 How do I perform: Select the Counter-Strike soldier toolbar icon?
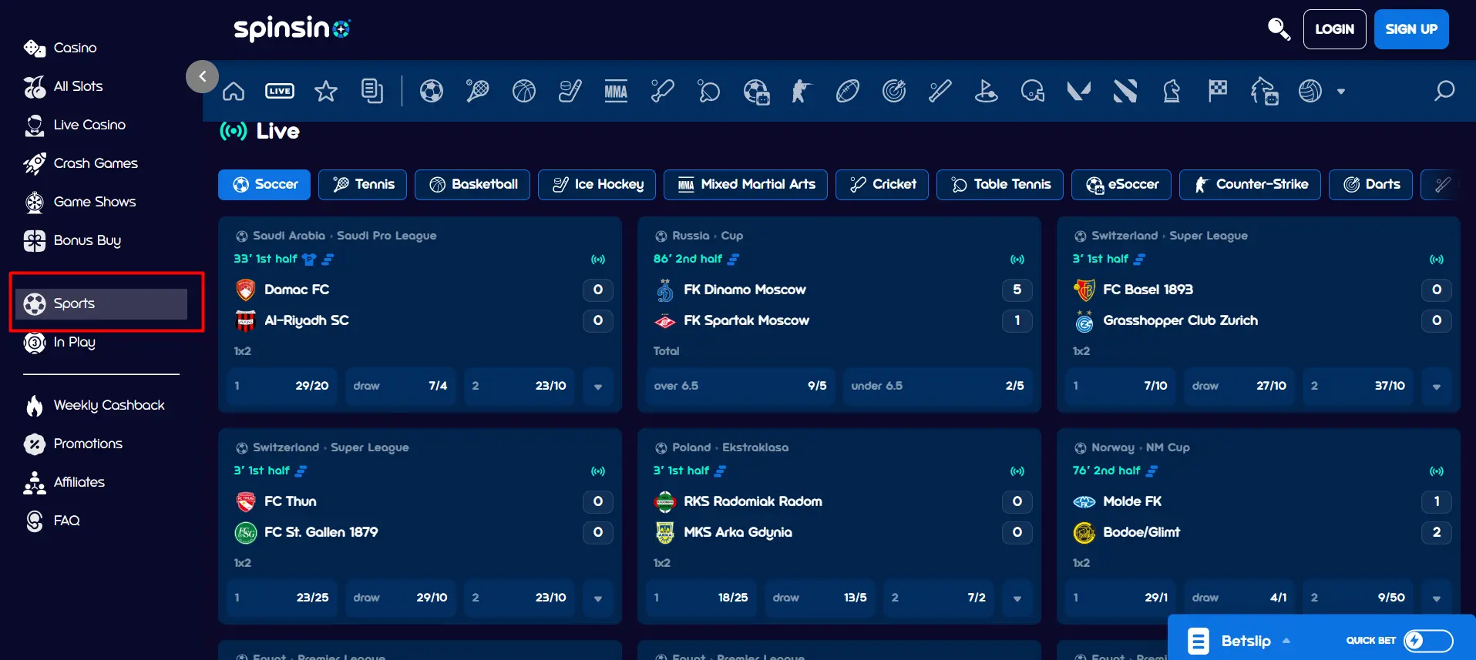[802, 92]
